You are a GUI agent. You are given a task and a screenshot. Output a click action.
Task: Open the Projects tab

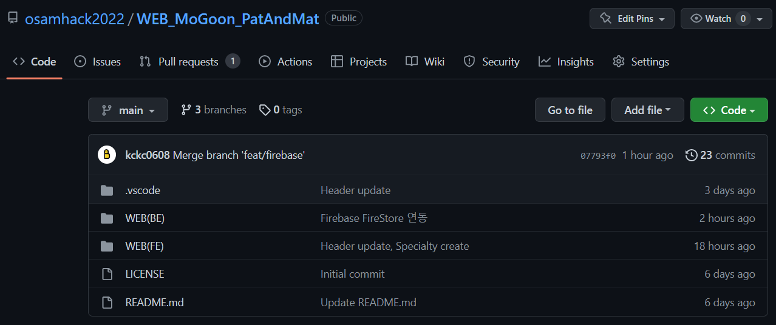(358, 62)
